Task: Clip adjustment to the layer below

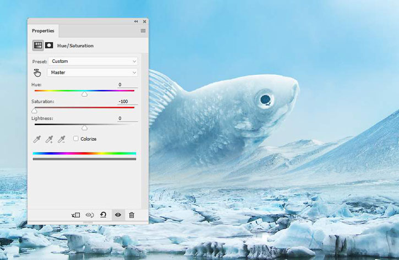Action: (x=76, y=215)
